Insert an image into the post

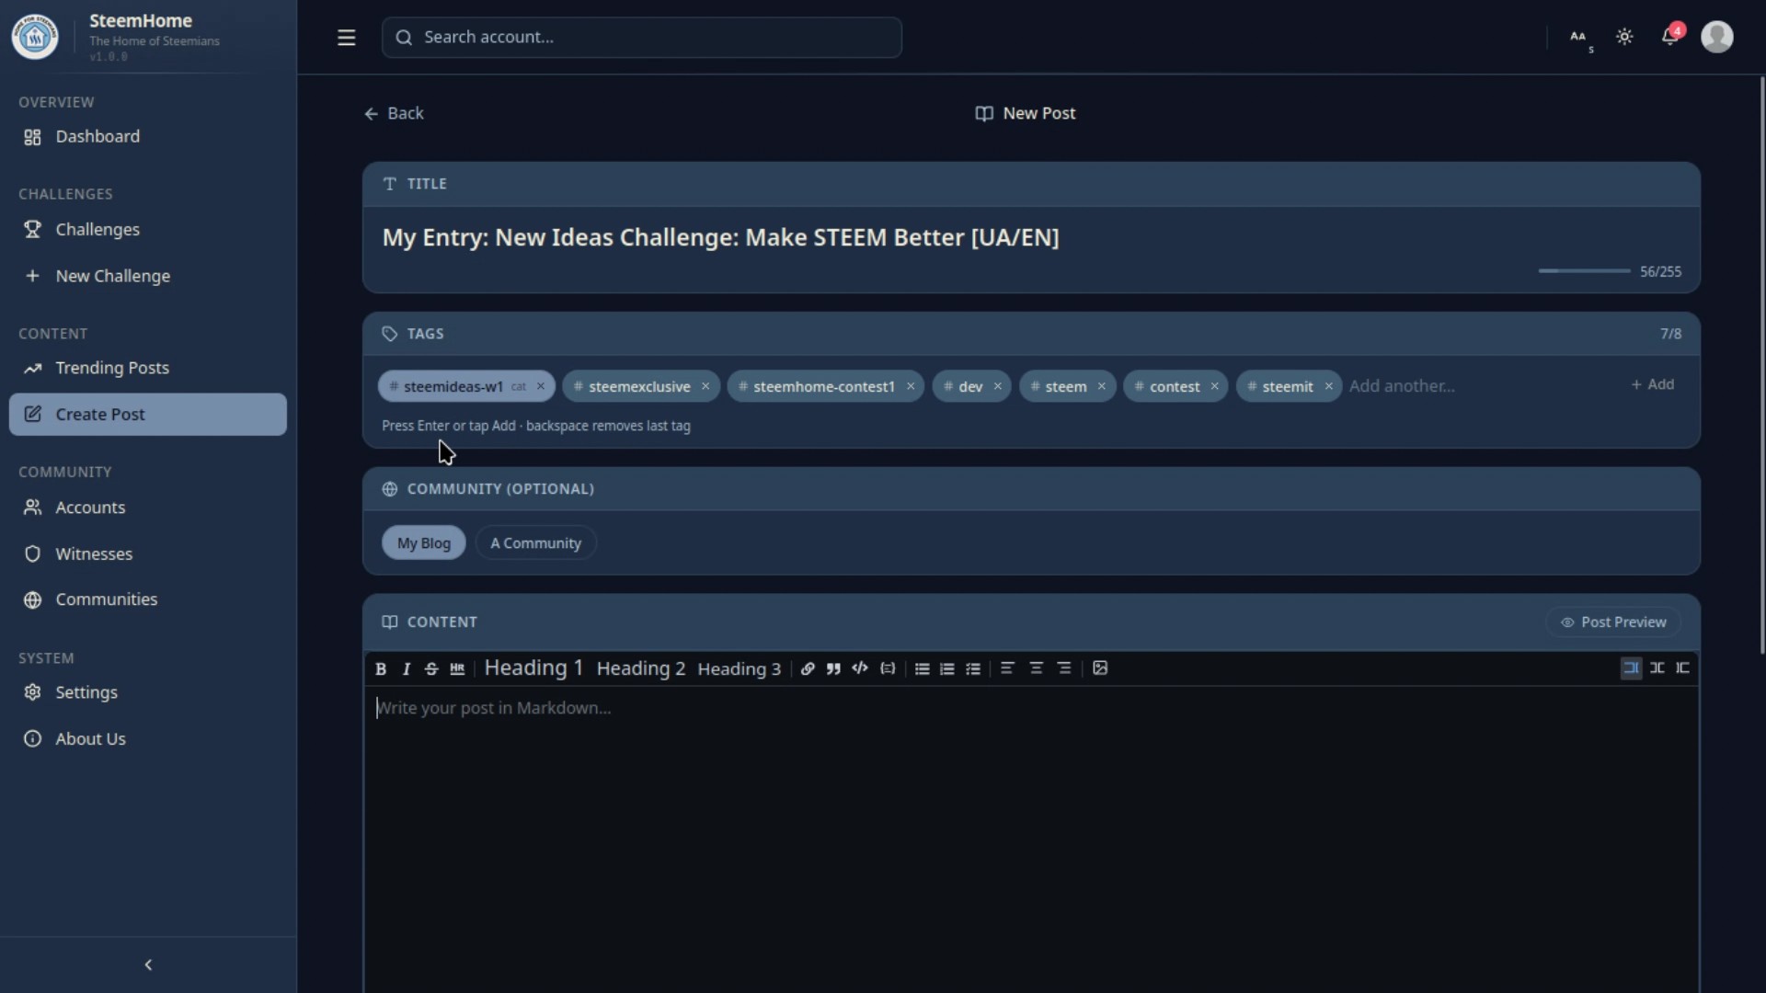click(1100, 668)
